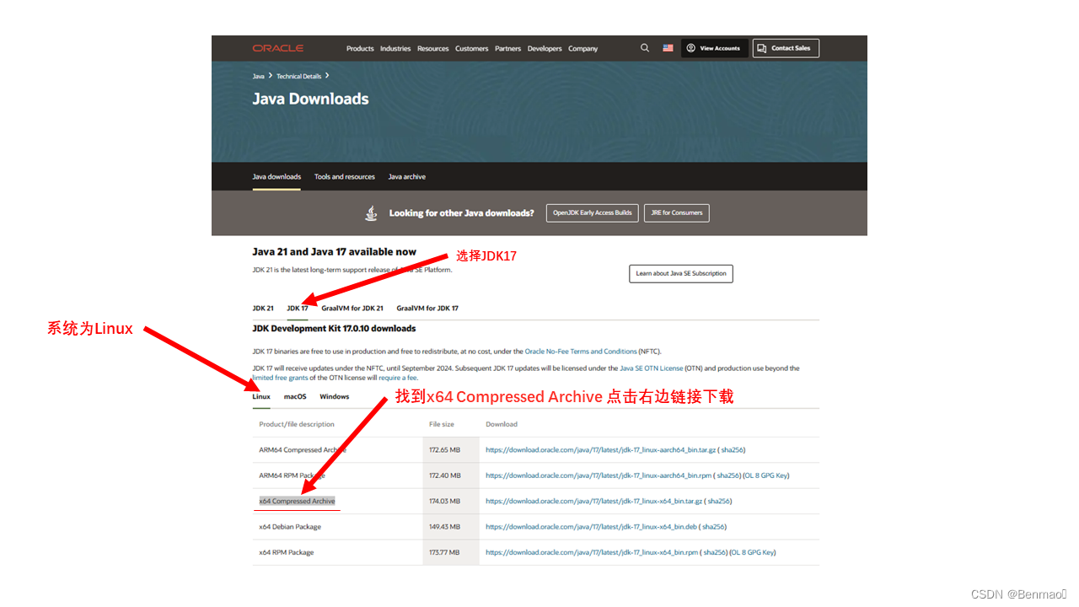Click OpenJDK Early Access Builds button

(593, 213)
